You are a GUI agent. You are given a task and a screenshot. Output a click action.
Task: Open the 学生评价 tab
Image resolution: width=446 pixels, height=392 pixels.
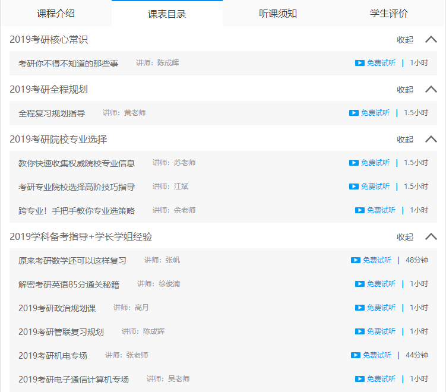[389, 13]
